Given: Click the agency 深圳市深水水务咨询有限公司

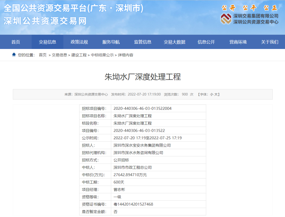Looking at the screenshot, I should (x=138, y=153).
